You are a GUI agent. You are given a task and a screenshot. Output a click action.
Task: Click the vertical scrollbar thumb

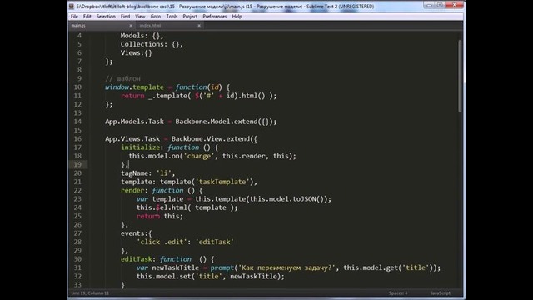click(460, 76)
